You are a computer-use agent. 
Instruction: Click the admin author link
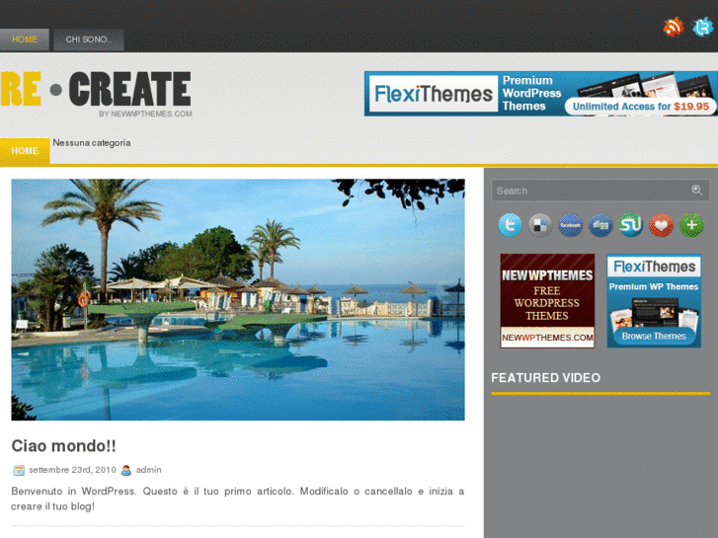tap(149, 470)
